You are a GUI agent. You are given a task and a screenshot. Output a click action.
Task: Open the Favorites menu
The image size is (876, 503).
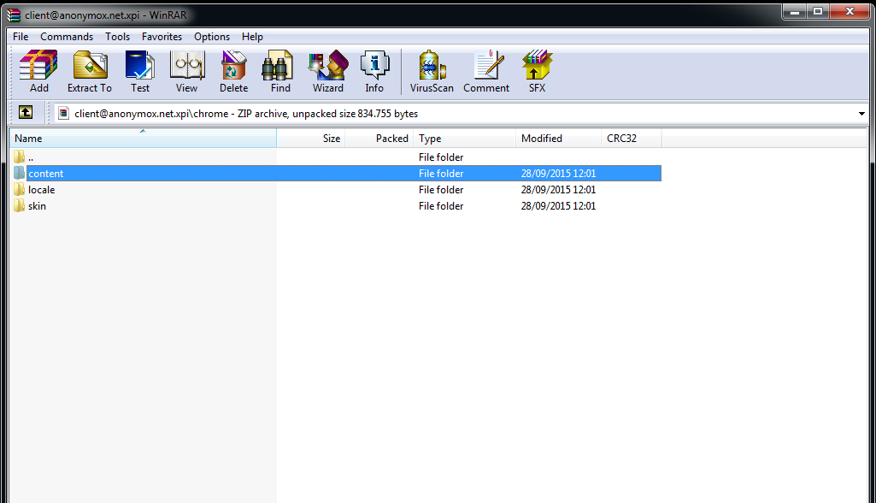[x=162, y=37]
